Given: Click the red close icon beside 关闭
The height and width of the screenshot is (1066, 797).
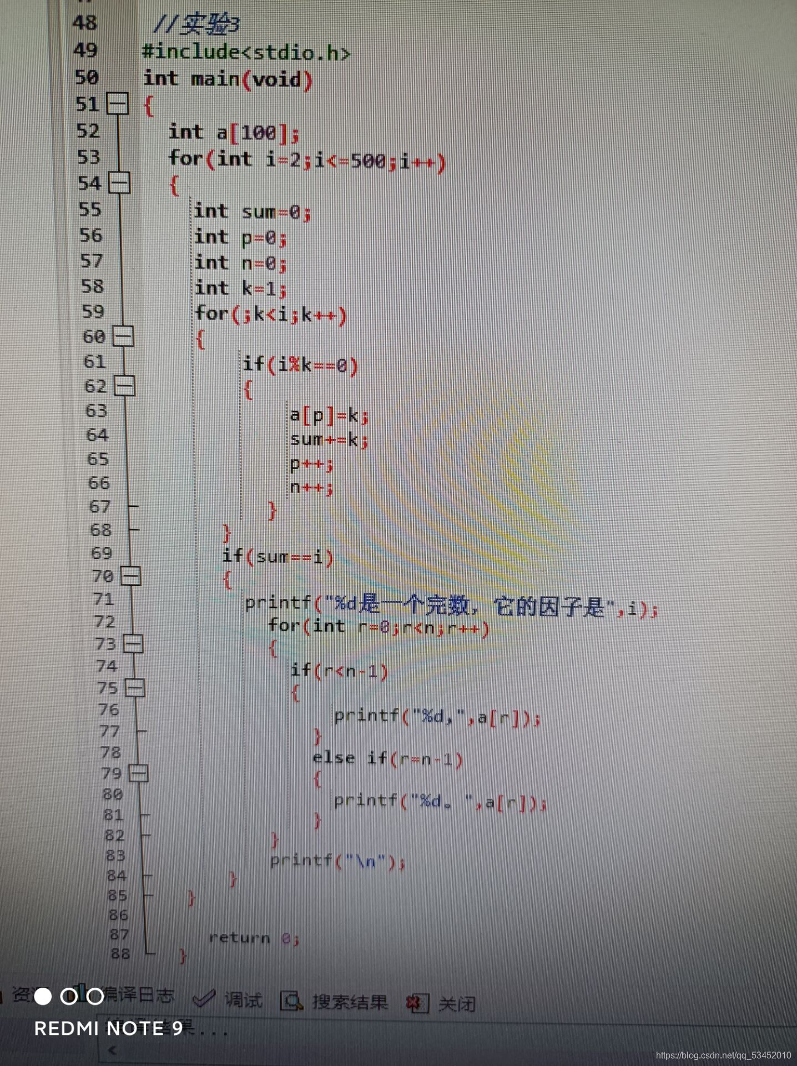Looking at the screenshot, I should pos(417,1003).
